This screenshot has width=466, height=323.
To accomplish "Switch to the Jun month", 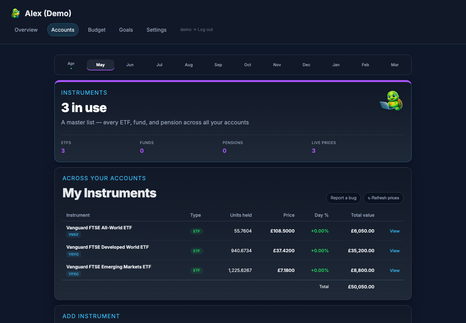I will click(130, 65).
